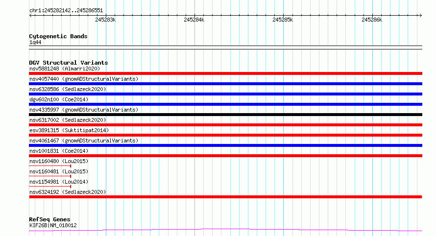Click the red bar under esv3891315
The image size is (436, 236).
pyautogui.click(x=225, y=135)
